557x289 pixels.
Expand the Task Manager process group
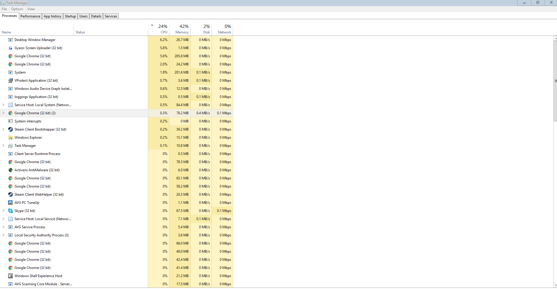point(3,146)
